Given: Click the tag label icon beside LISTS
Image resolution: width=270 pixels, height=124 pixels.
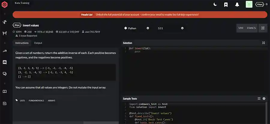Looking at the screenshot, I should pyautogui.click(x=17, y=100).
